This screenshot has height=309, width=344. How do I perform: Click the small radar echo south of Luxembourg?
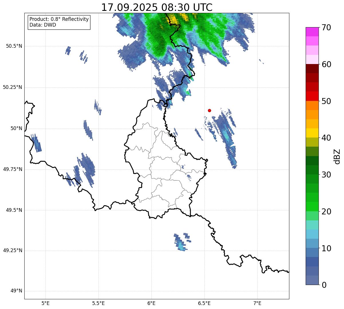coord(182,242)
